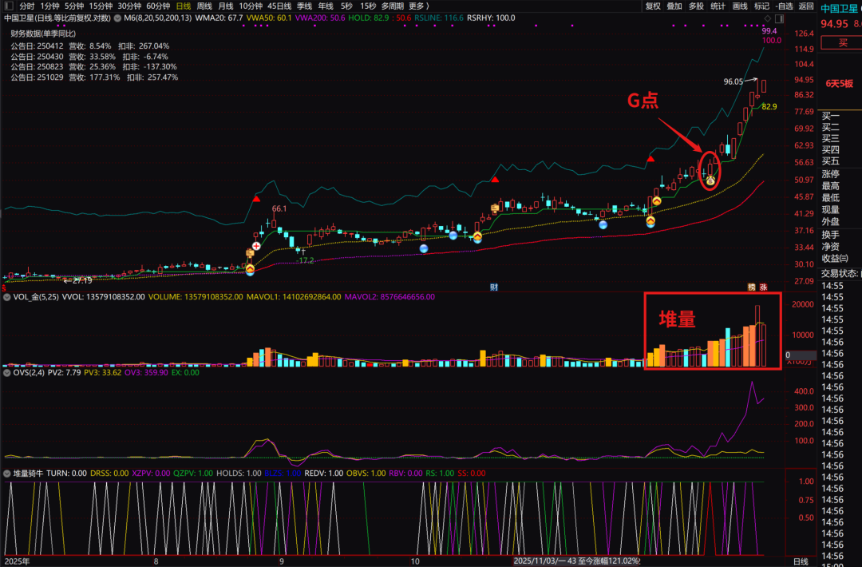
Task: Switch to 分时 intraday view
Action: point(26,6)
